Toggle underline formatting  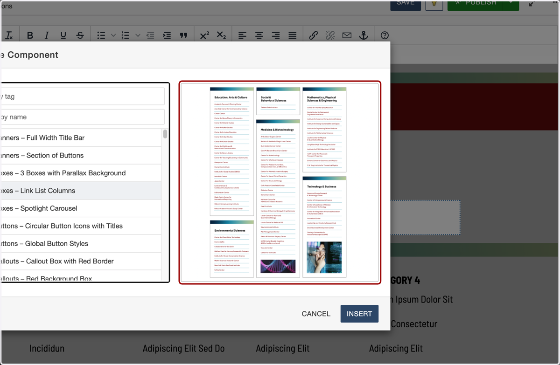[63, 35]
